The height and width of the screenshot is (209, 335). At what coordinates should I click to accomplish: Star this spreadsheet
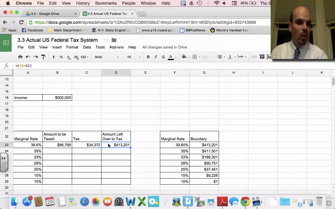pos(106,40)
